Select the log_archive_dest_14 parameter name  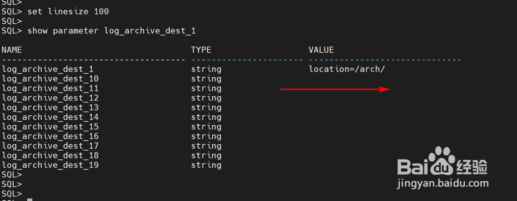(x=50, y=117)
